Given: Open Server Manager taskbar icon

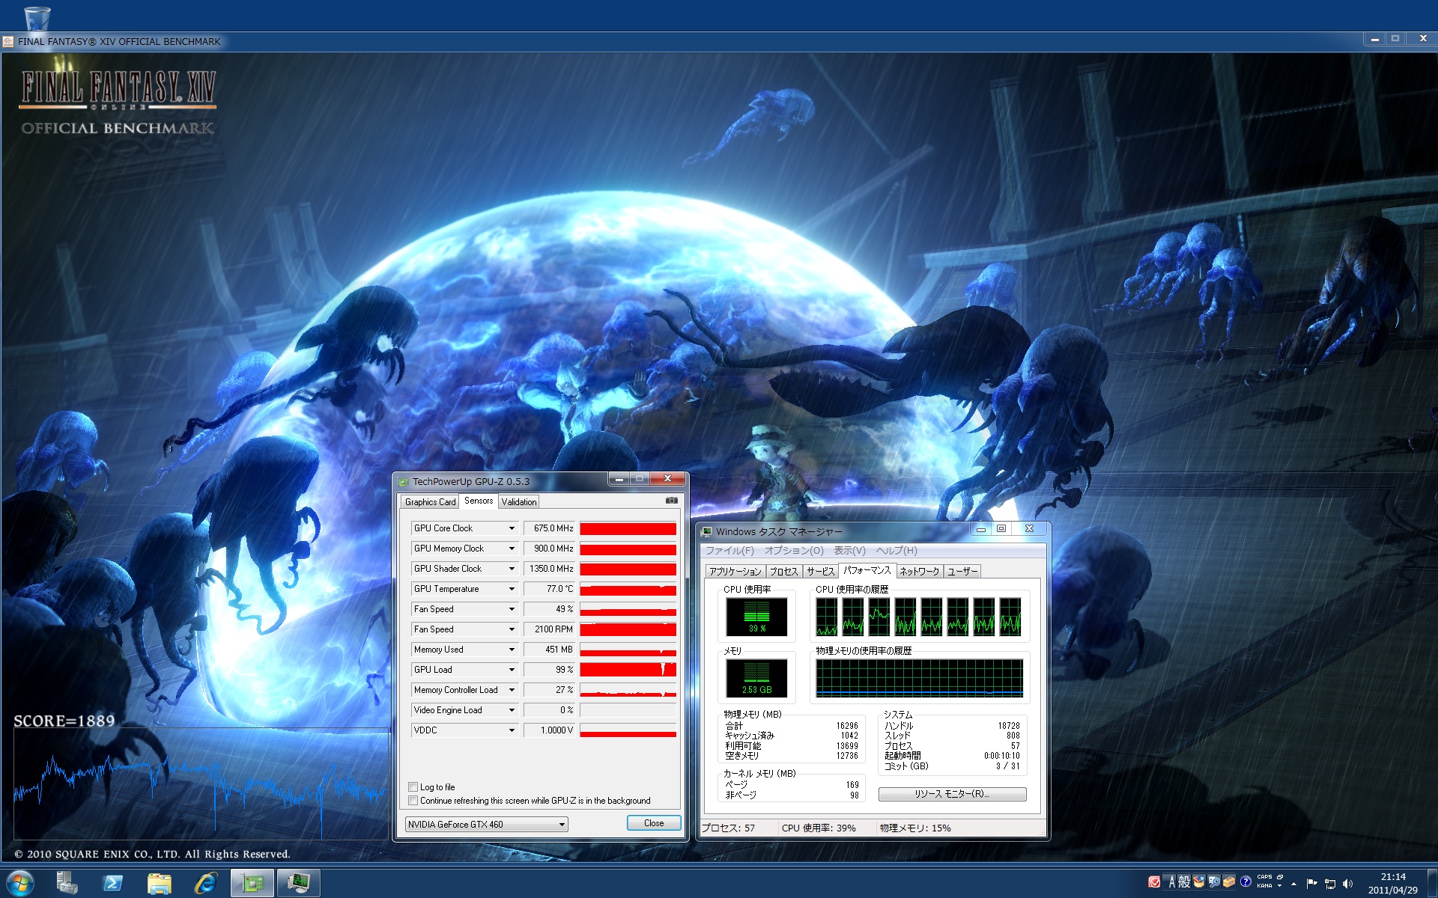Looking at the screenshot, I should 67,883.
